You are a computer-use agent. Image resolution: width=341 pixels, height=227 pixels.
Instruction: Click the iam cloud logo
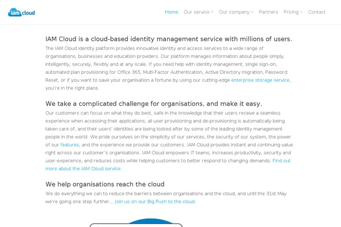pyautogui.click(x=22, y=12)
